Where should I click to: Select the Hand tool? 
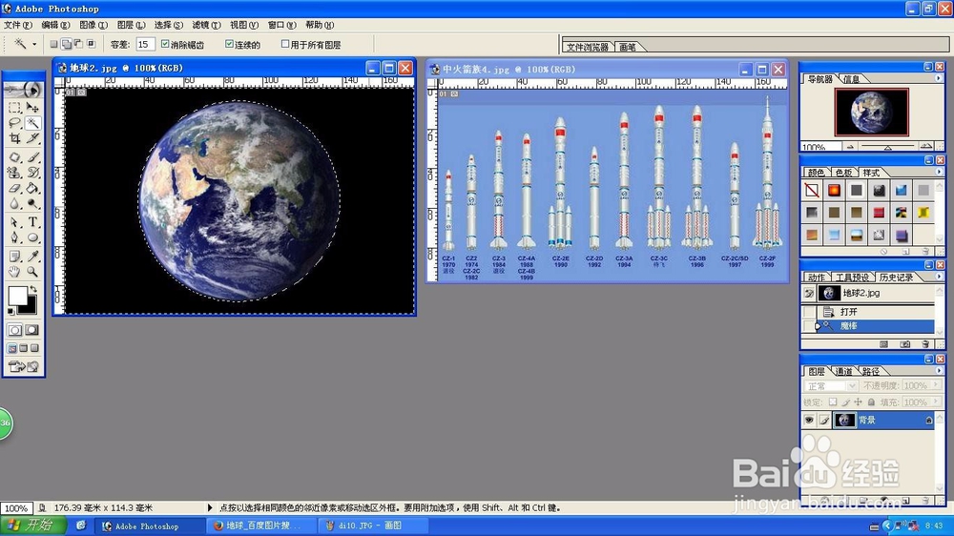coord(14,272)
